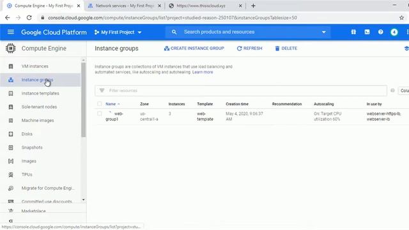
Task: Click the sidebar vertical scrollbar
Action: coord(83,100)
